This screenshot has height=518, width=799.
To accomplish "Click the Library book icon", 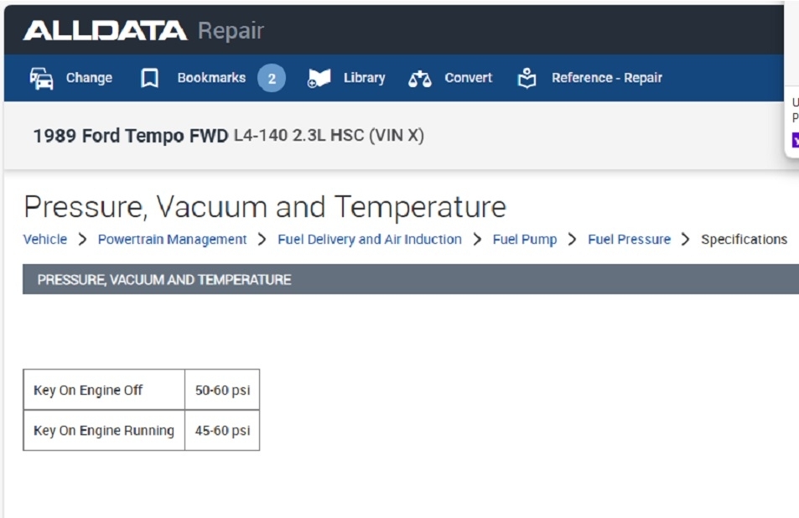I will click(319, 78).
